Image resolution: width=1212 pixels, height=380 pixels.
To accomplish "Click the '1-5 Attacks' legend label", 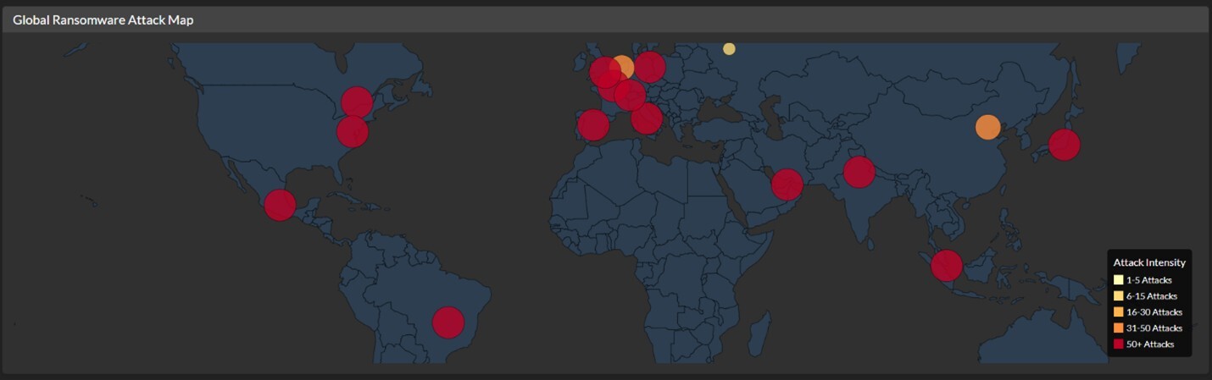I will click(x=1149, y=280).
